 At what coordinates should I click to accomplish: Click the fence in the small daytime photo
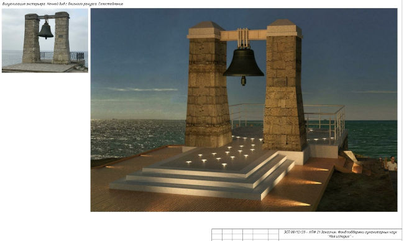(62, 56)
